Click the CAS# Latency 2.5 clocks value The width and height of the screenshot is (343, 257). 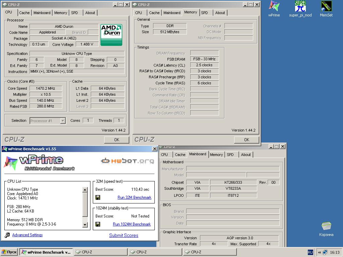[204, 65]
